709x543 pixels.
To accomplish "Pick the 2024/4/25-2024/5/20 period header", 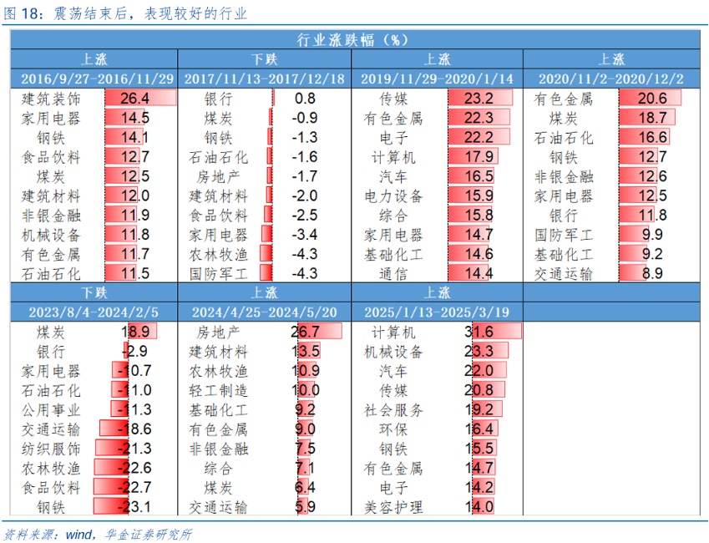I will point(264,312).
